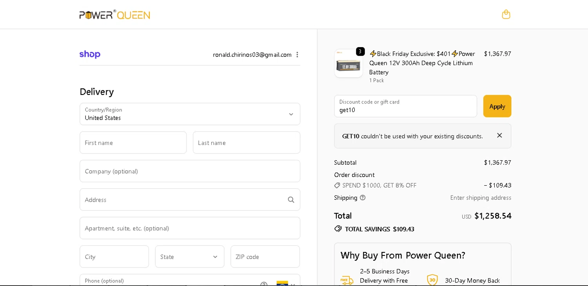Click 'Enter shipping address' text
Viewport: 588px width, 286px height.
[481, 198]
